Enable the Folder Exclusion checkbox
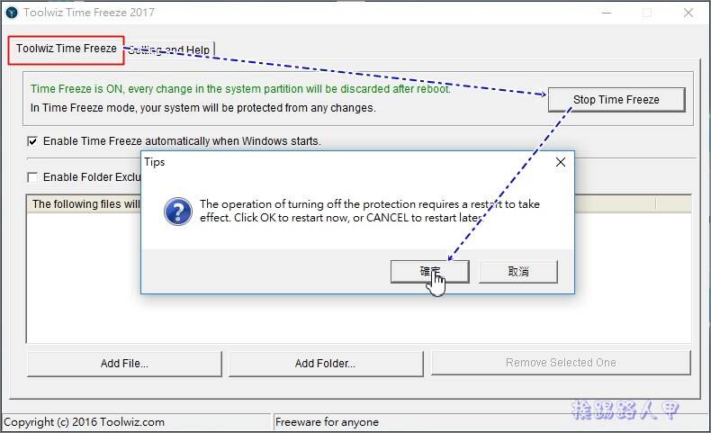Image resolution: width=711 pixels, height=433 pixels. (32, 177)
